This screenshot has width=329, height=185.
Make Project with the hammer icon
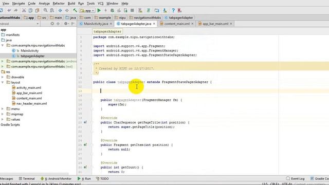point(75,10)
